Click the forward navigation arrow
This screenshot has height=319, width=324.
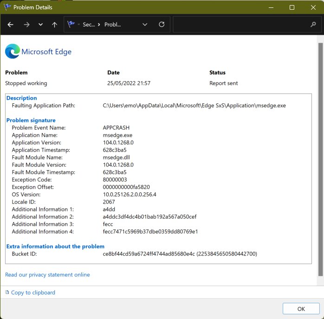click(x=26, y=25)
